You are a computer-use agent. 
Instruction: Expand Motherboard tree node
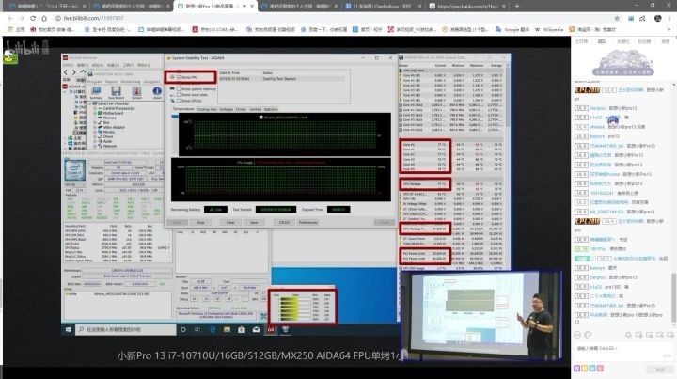pyautogui.click(x=95, y=113)
